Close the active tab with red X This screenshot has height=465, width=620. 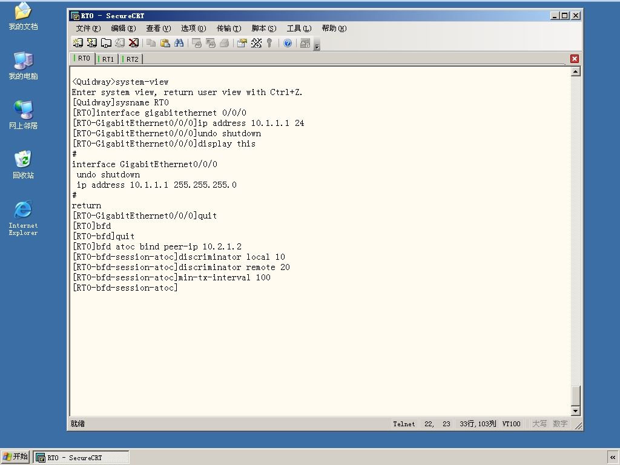point(575,59)
